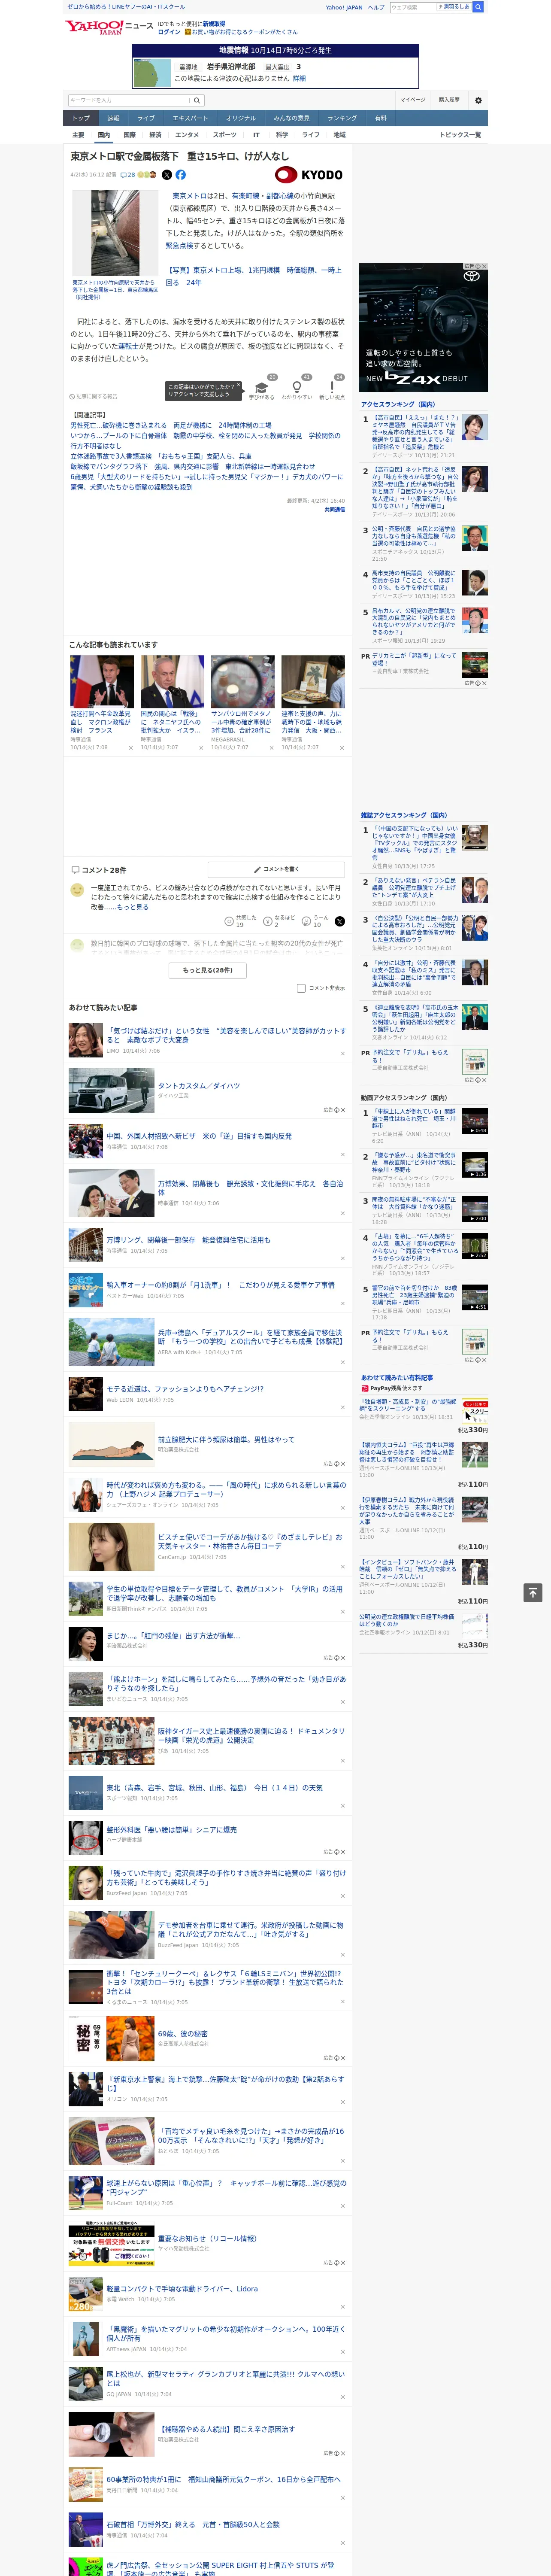Screen dimensions: 551x2576
Task: Switch to the 国際 category tab
Action: [x=129, y=134]
